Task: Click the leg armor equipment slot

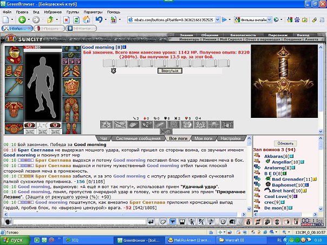Action: [71, 109]
